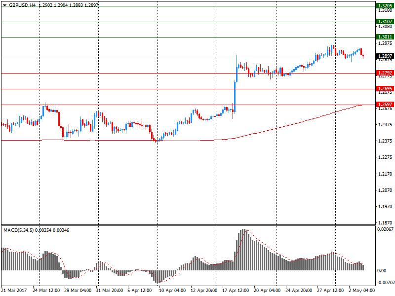Click the 12 Apr 20:00 date label

204,291
